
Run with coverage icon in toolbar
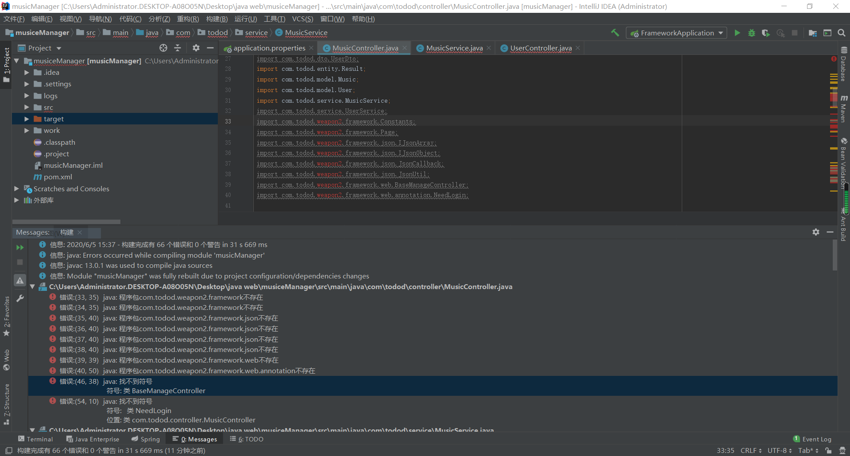766,33
